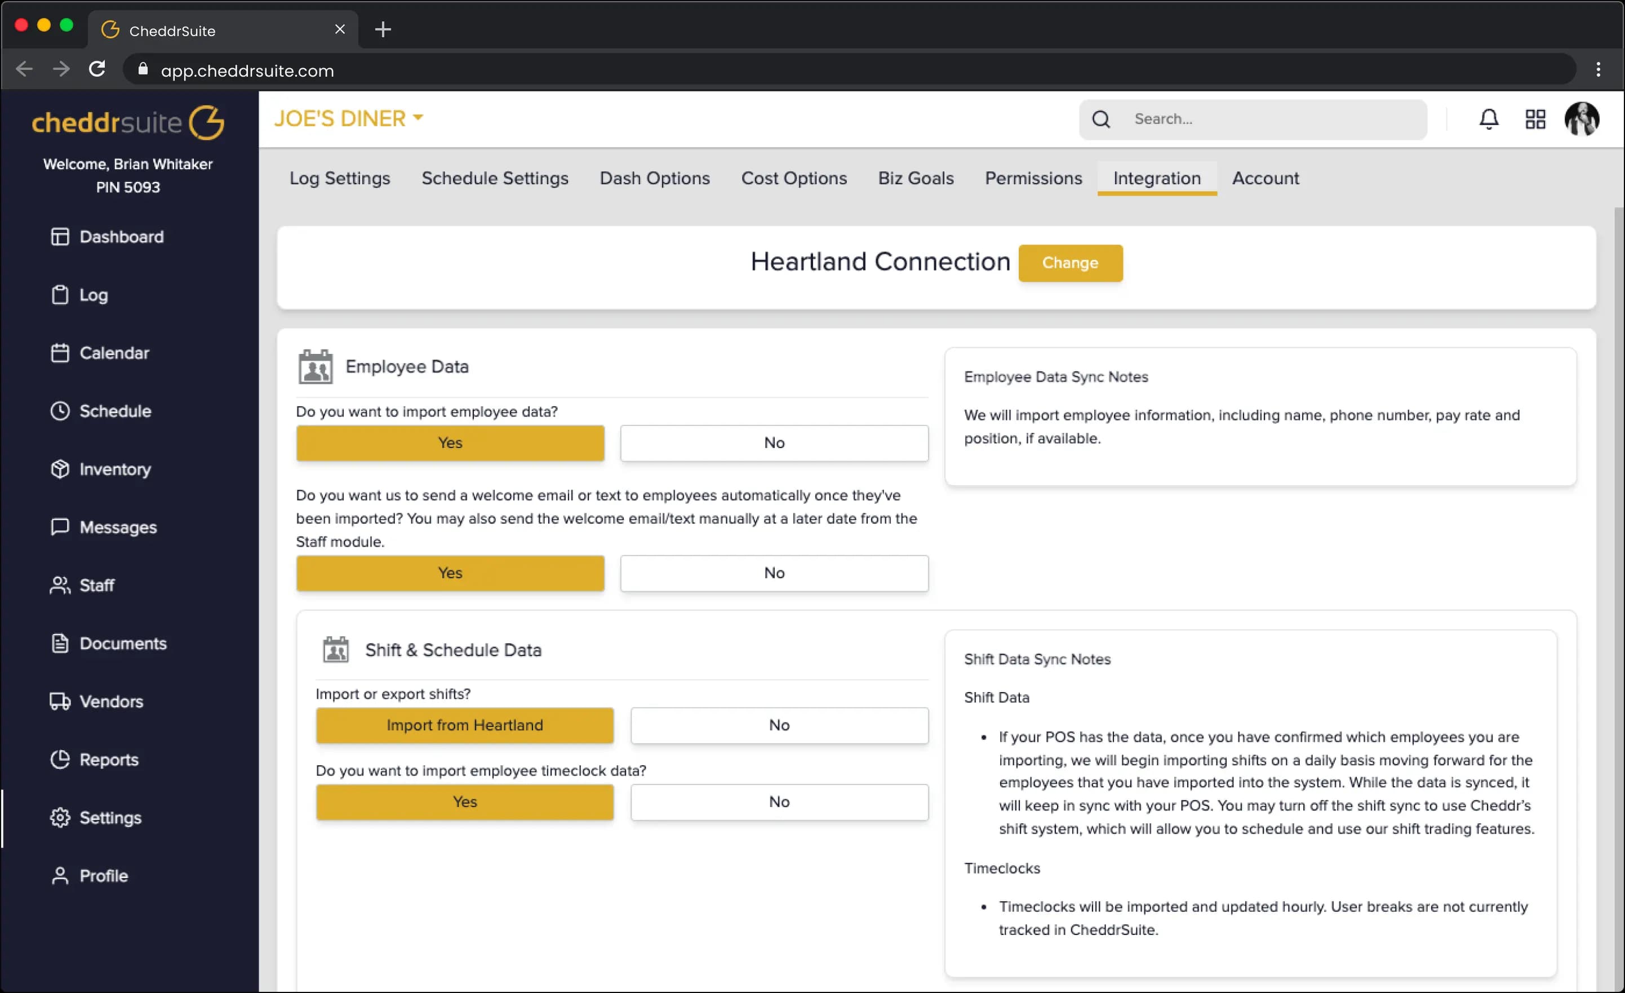The width and height of the screenshot is (1625, 993).
Task: Toggle employee data import to No
Action: click(x=774, y=442)
